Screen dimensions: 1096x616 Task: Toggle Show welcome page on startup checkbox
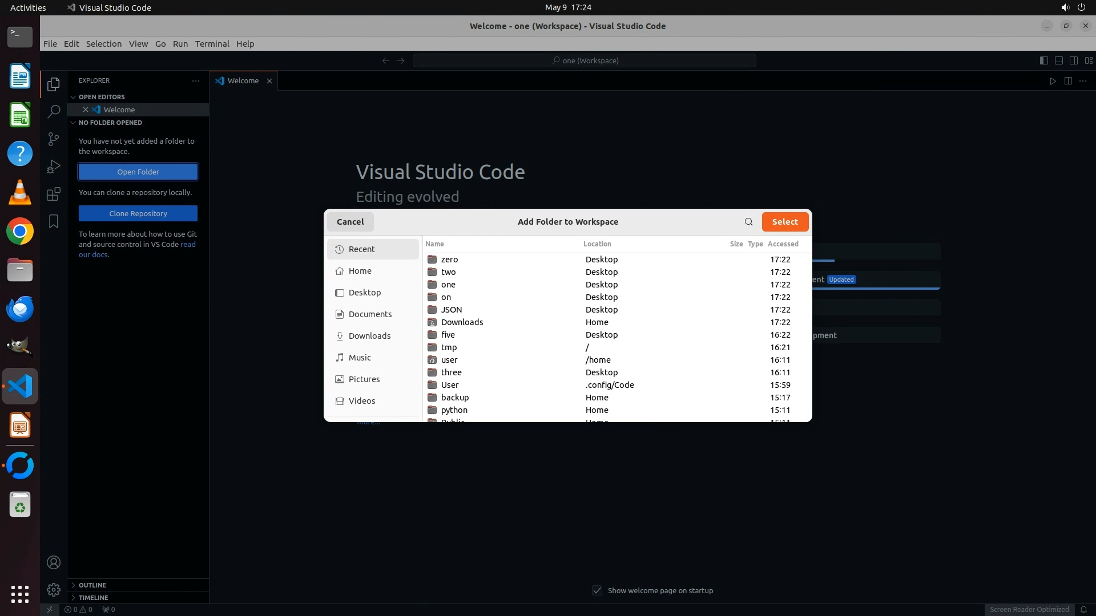(x=597, y=590)
